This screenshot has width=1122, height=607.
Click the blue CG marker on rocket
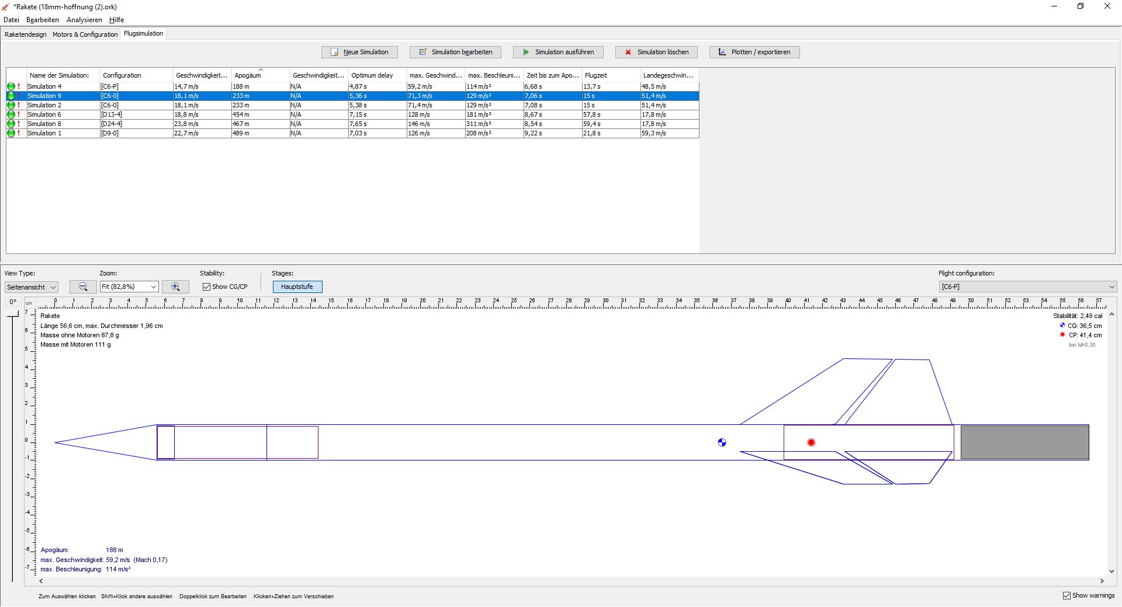coord(722,442)
